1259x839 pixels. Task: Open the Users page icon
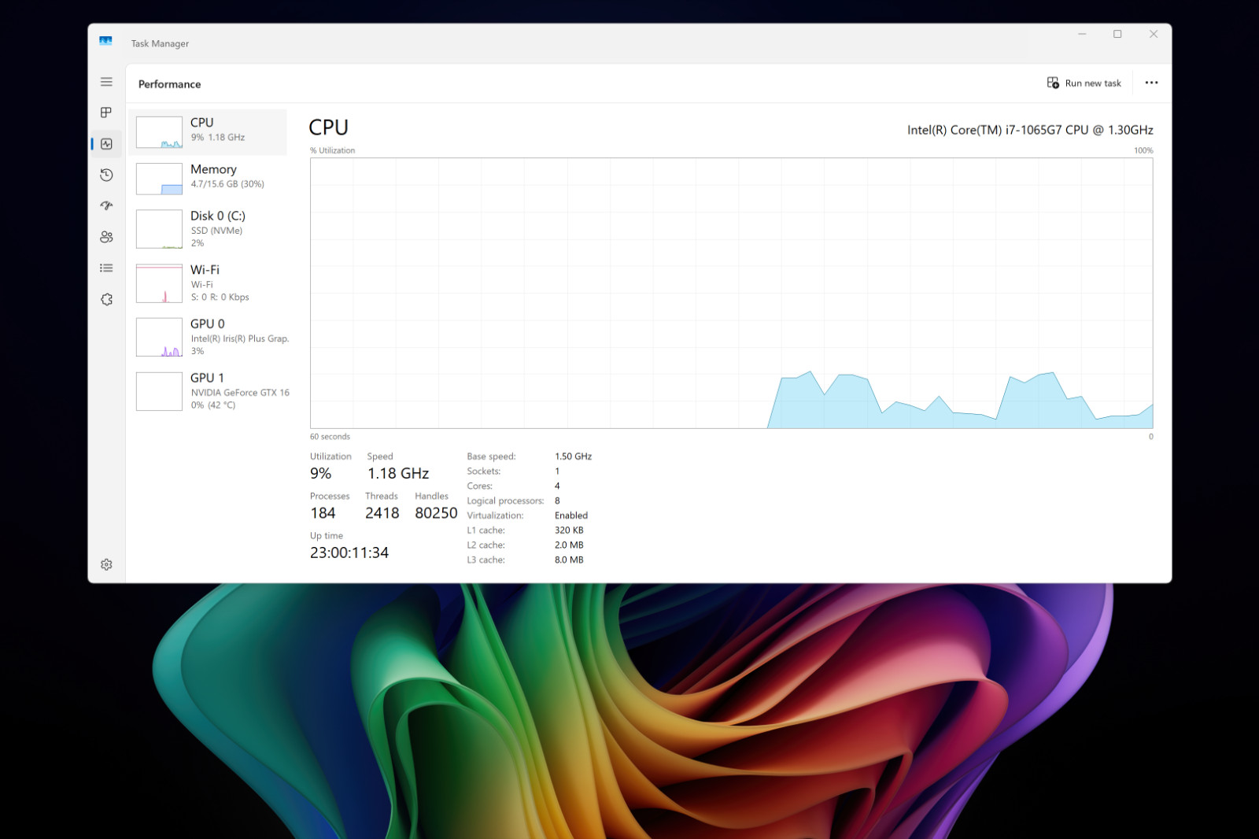tap(106, 237)
